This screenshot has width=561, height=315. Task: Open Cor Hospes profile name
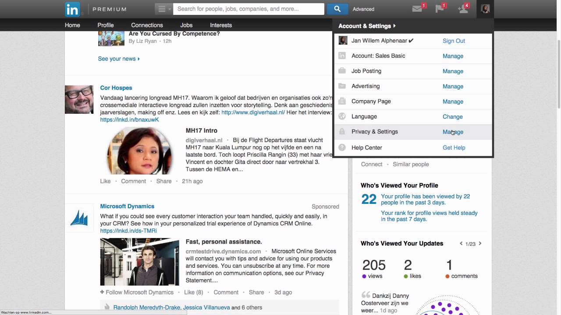point(116,87)
